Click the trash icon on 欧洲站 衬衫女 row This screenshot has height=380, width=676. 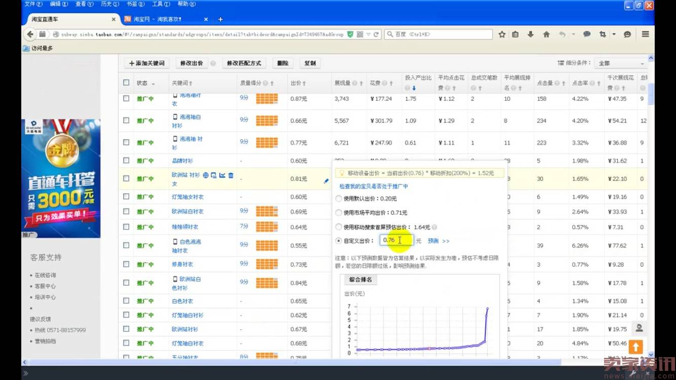click(x=231, y=175)
